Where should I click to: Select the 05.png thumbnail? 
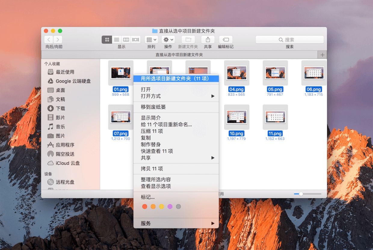(275, 73)
